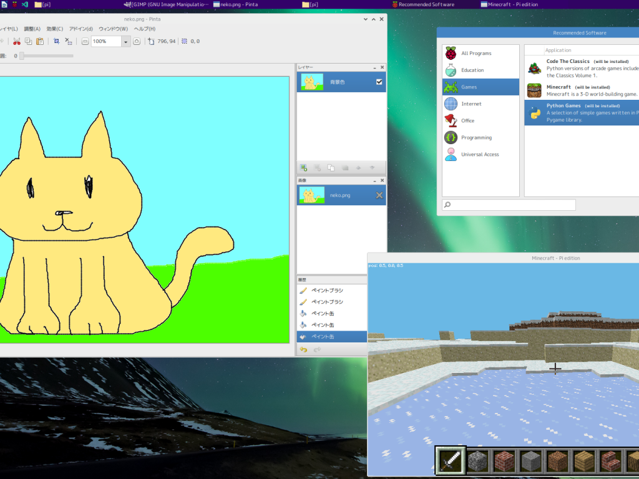Choose the Programming category in Recommended Software
Viewport: 639px width, 479px height.
481,138
